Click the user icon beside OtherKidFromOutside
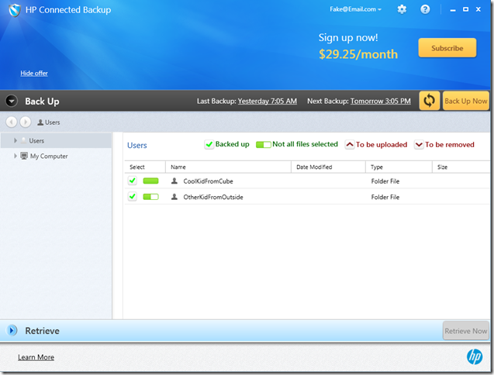 174,197
